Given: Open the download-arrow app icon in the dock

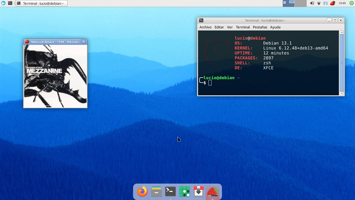Looking at the screenshot, I should [199, 192].
